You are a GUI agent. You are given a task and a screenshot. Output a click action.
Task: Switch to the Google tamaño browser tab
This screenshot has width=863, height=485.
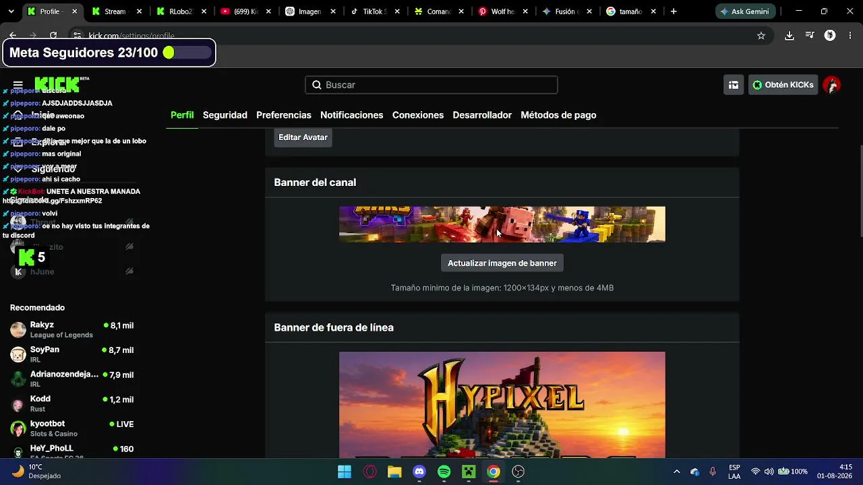(x=632, y=11)
